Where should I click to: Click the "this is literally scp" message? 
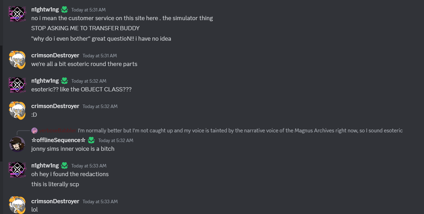pos(55,184)
